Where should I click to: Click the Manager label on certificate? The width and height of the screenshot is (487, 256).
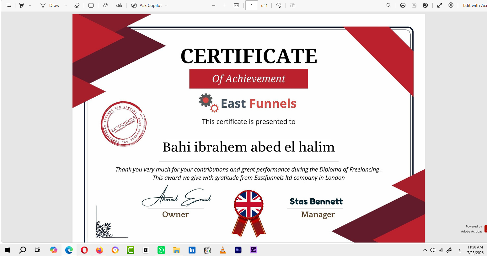(x=318, y=215)
